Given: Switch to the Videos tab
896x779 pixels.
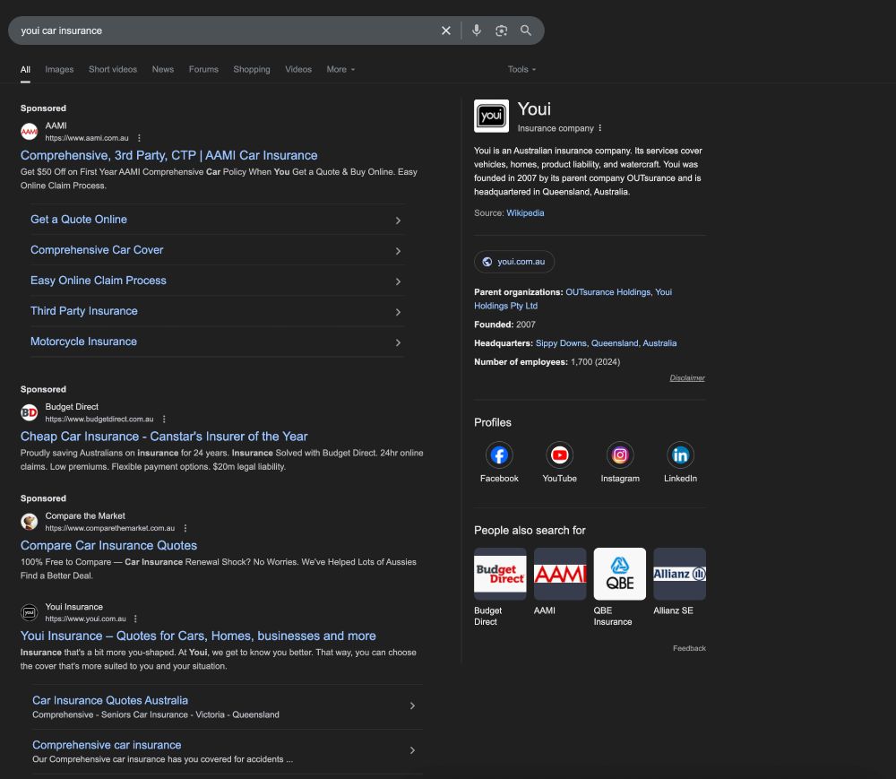Looking at the screenshot, I should pos(298,69).
